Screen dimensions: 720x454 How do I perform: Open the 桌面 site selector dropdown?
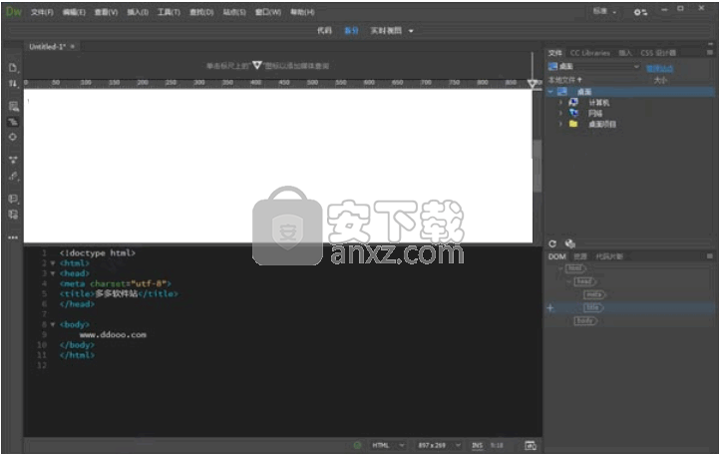point(593,67)
